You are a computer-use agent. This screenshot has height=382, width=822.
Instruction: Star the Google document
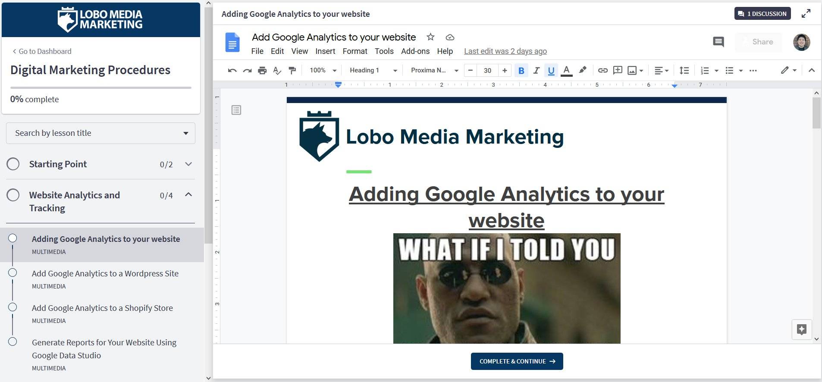point(430,37)
